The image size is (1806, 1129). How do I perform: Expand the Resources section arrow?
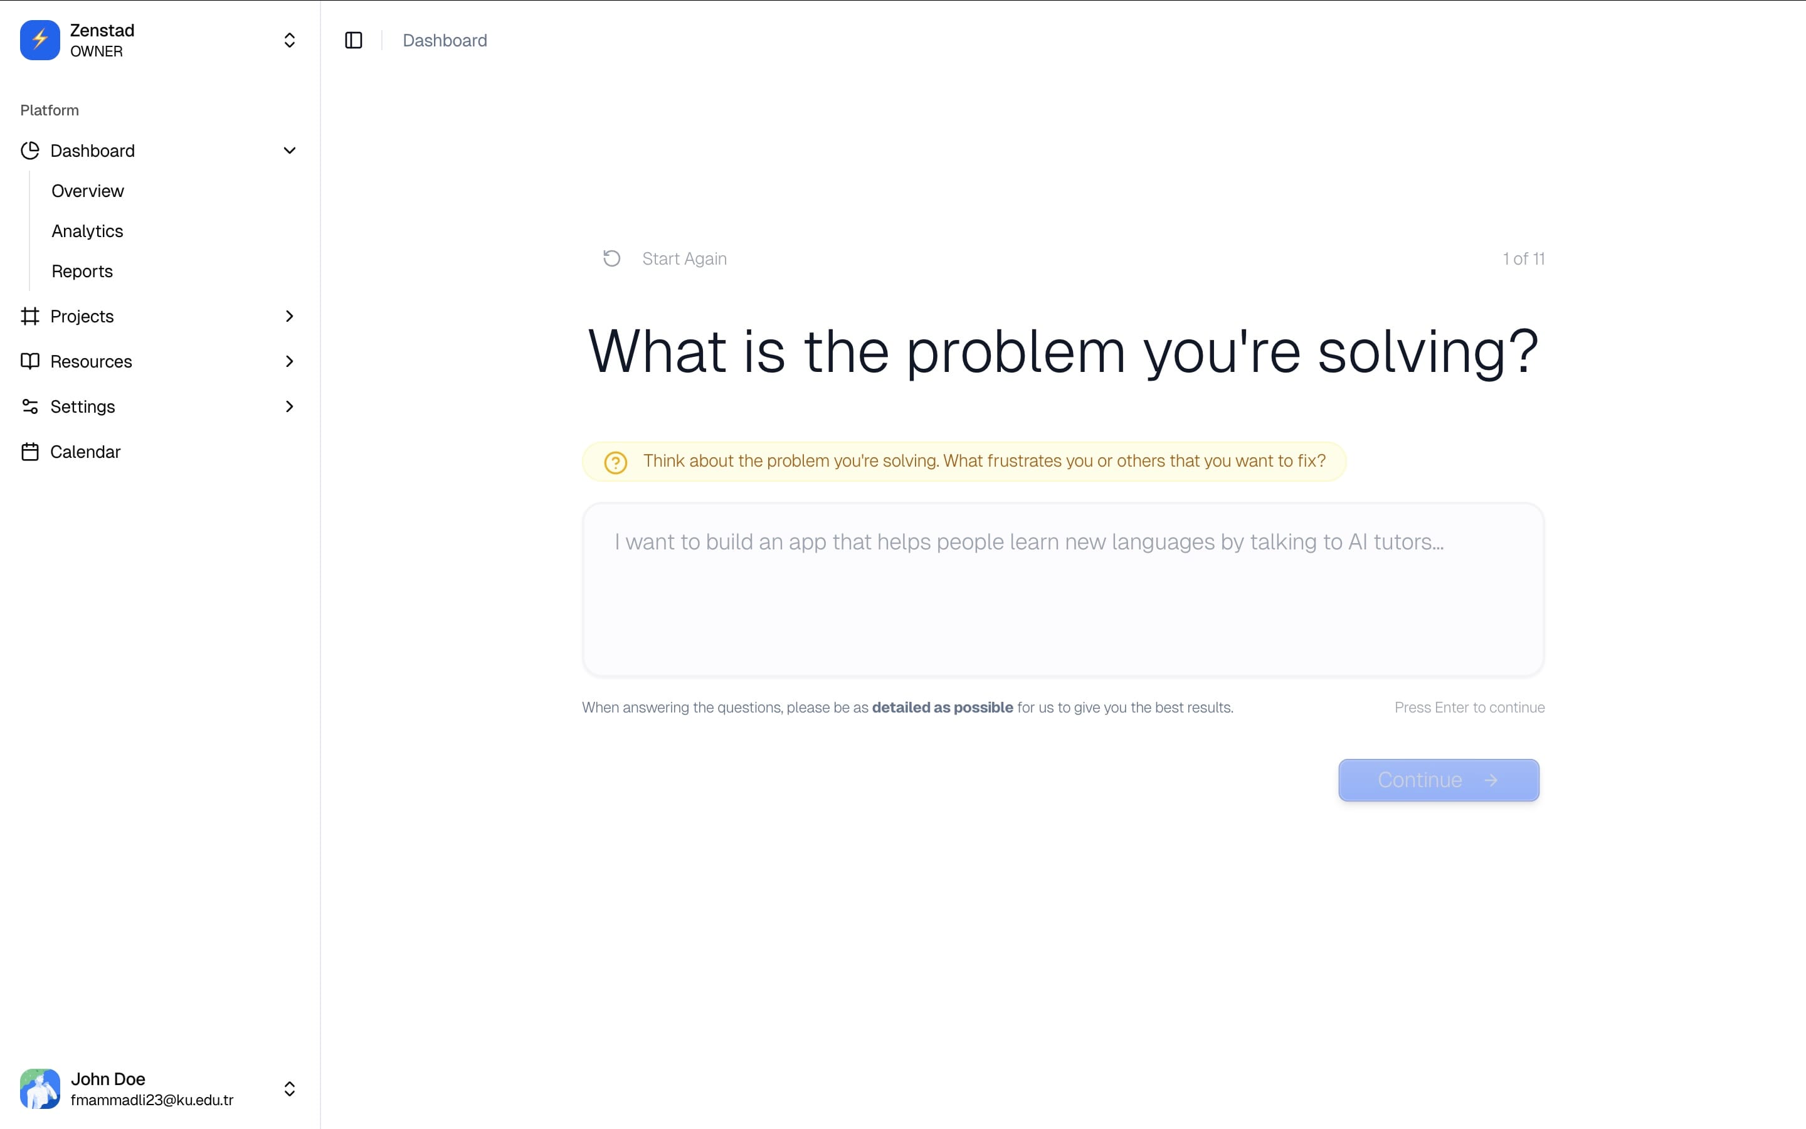[290, 361]
